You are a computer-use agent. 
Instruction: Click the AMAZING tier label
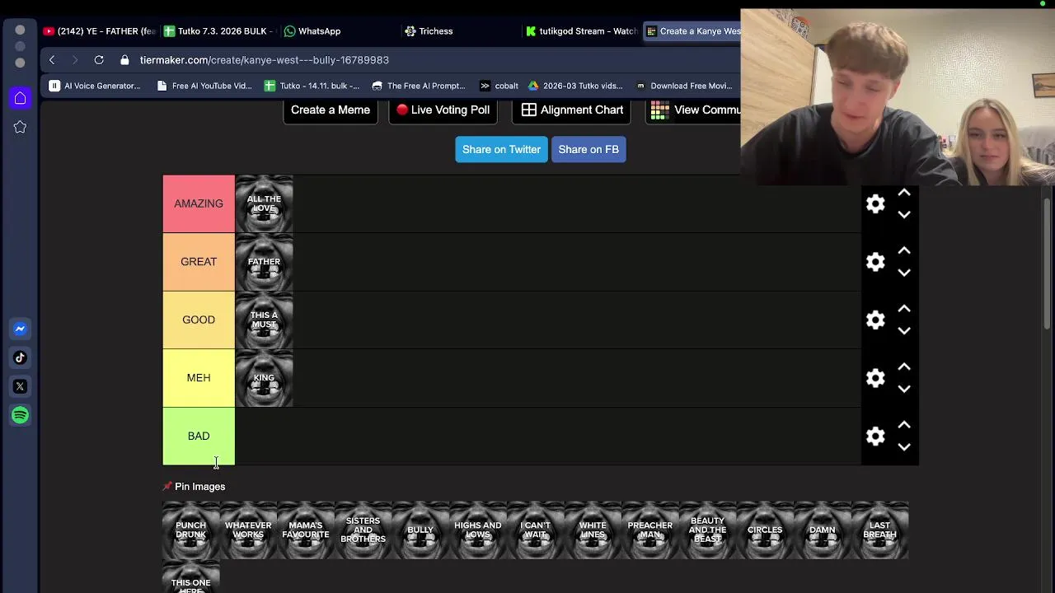(199, 203)
